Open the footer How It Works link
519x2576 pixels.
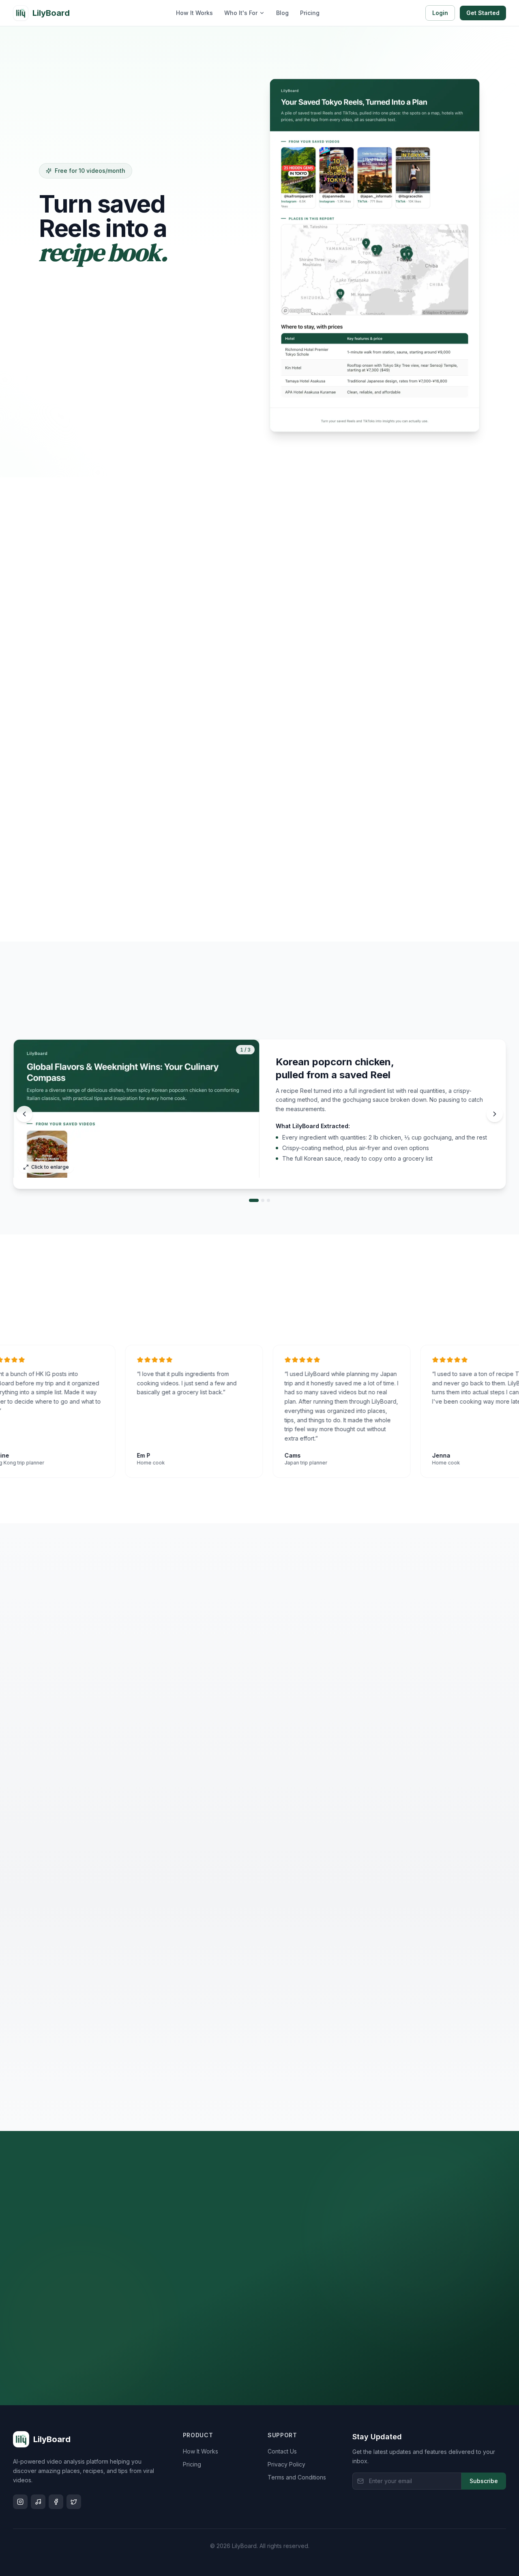point(200,2451)
